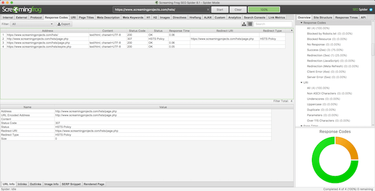Select row 1 https://www.screamingprojects.com/hsts/

[x=143, y=35]
